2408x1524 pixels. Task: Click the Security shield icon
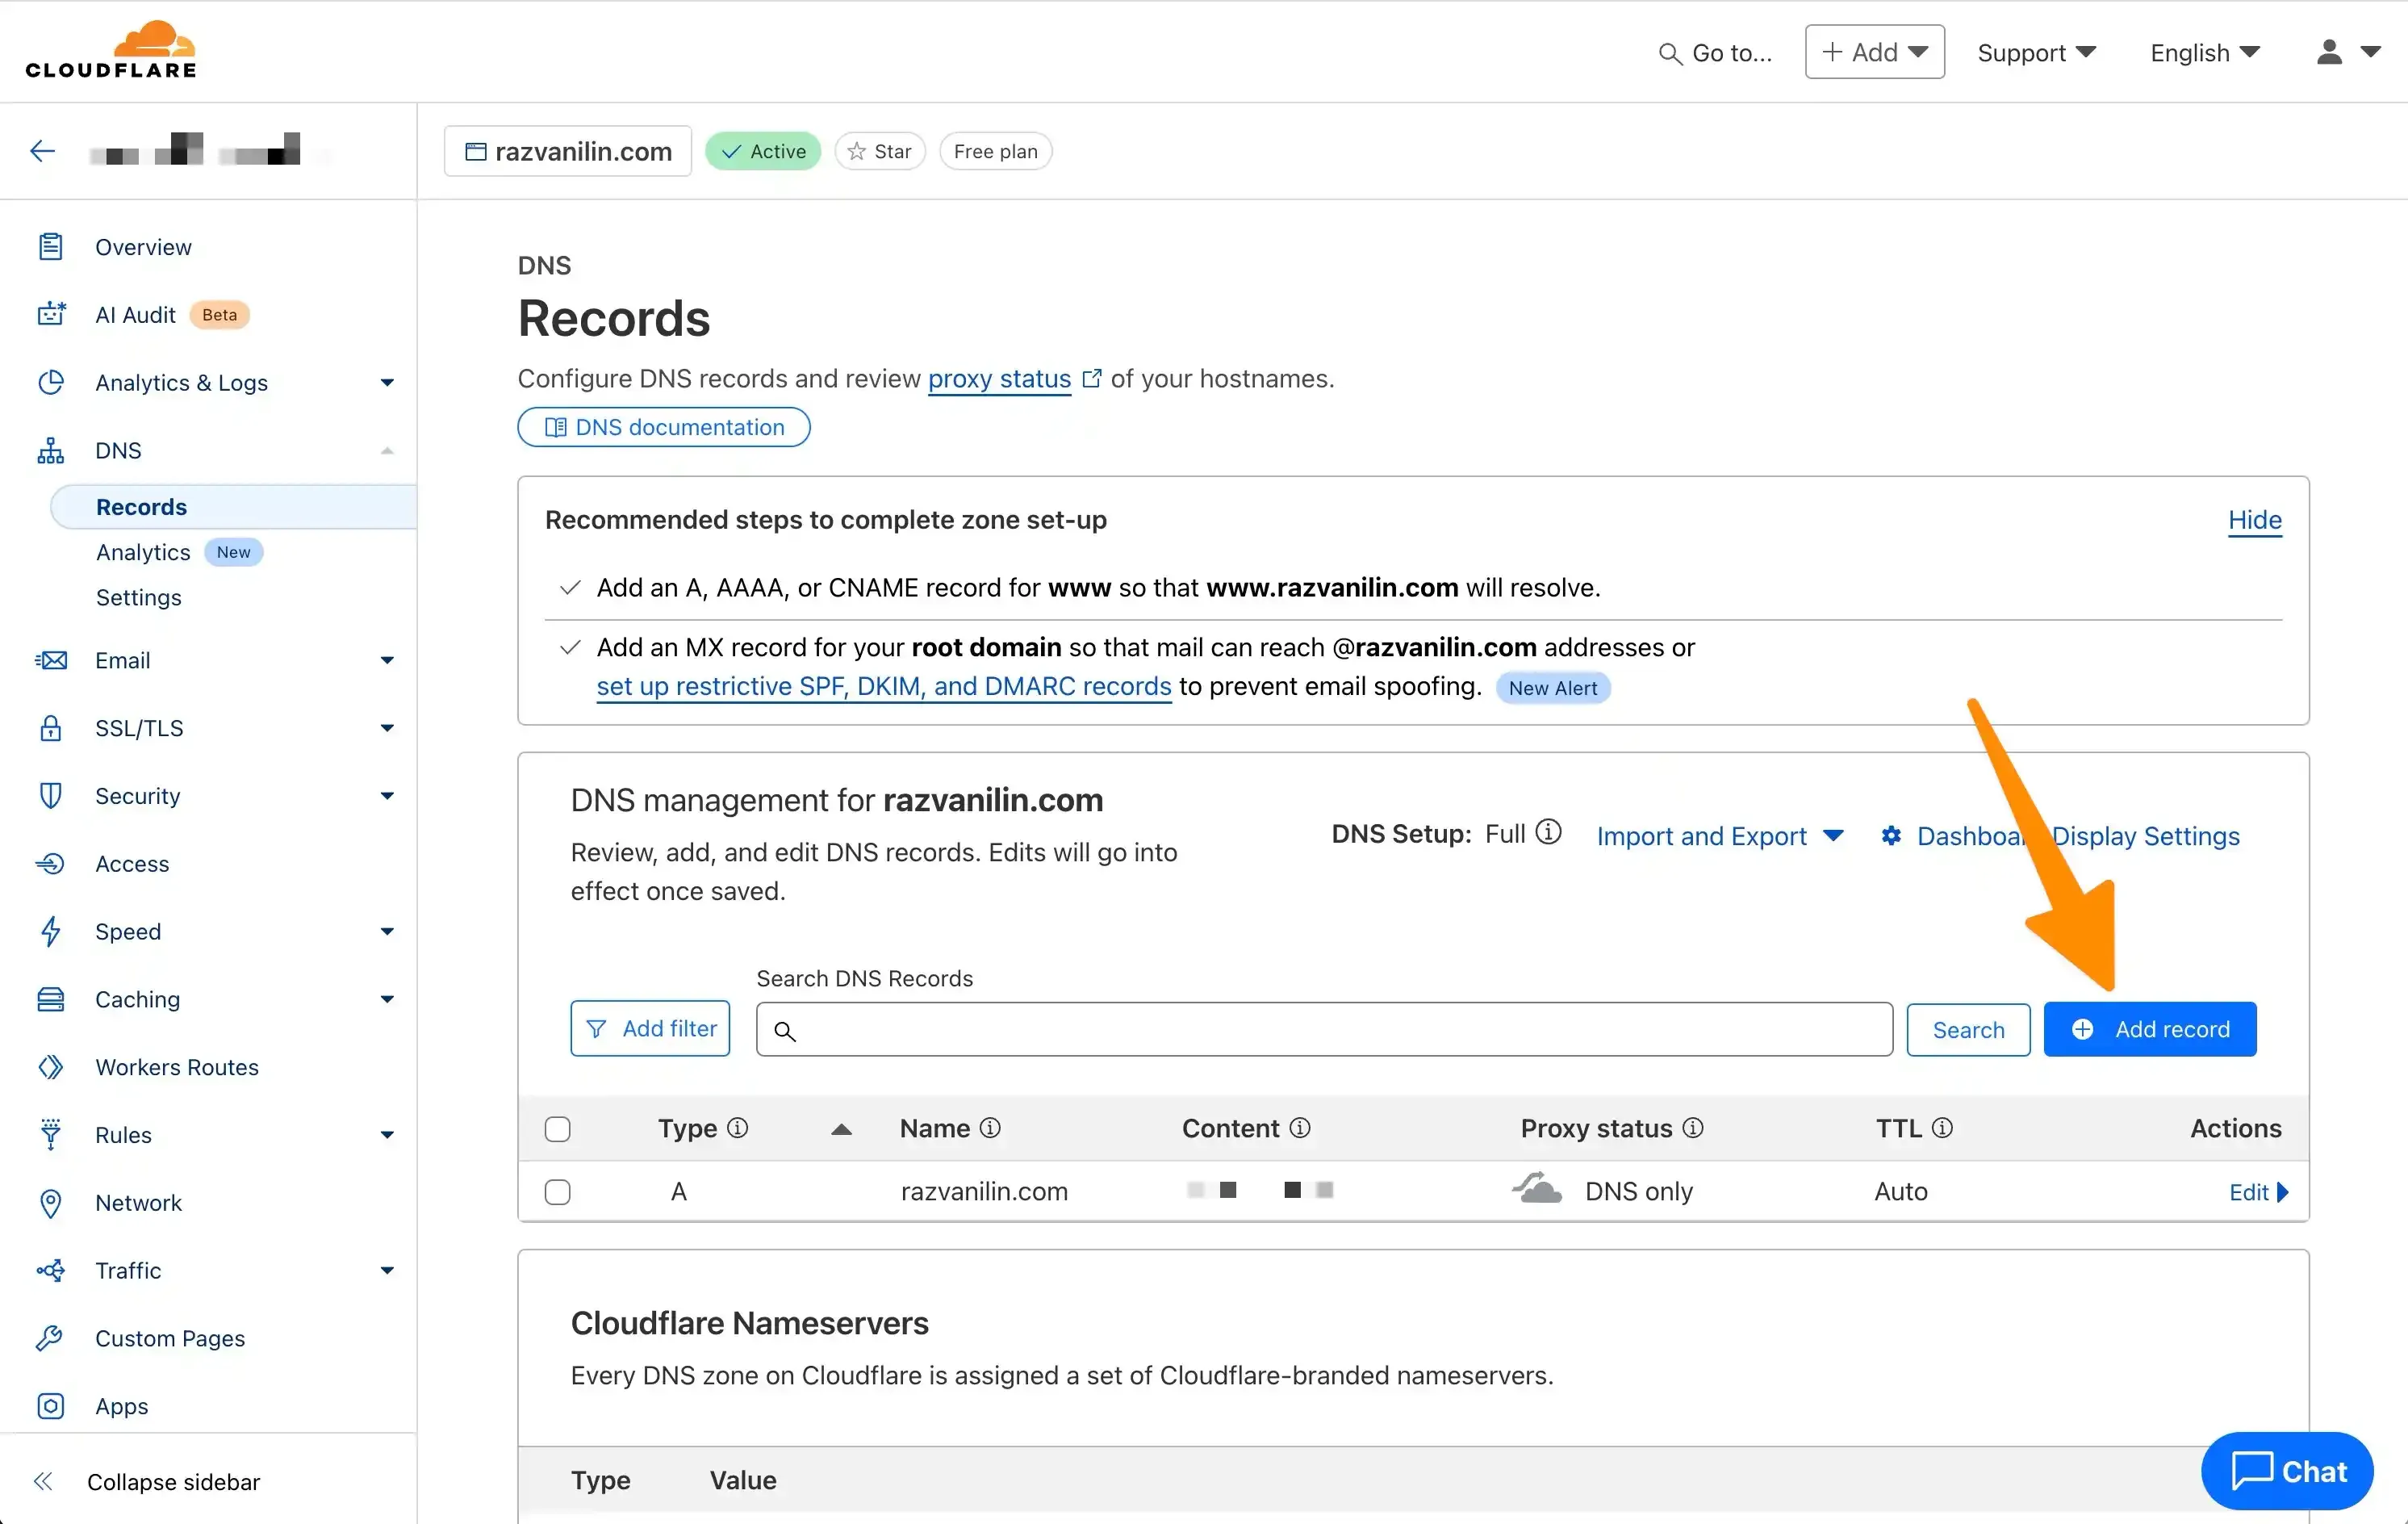[50, 795]
